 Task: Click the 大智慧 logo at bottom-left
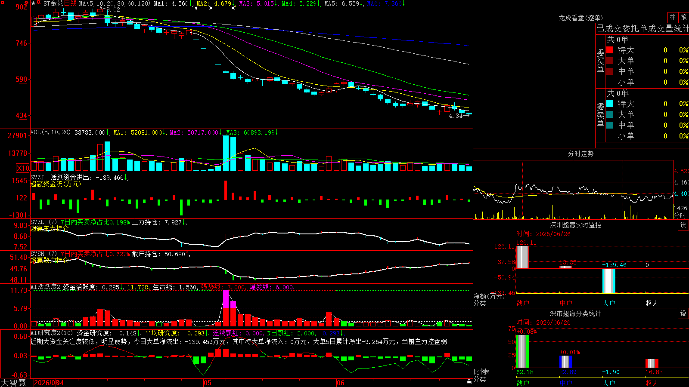click(13, 383)
